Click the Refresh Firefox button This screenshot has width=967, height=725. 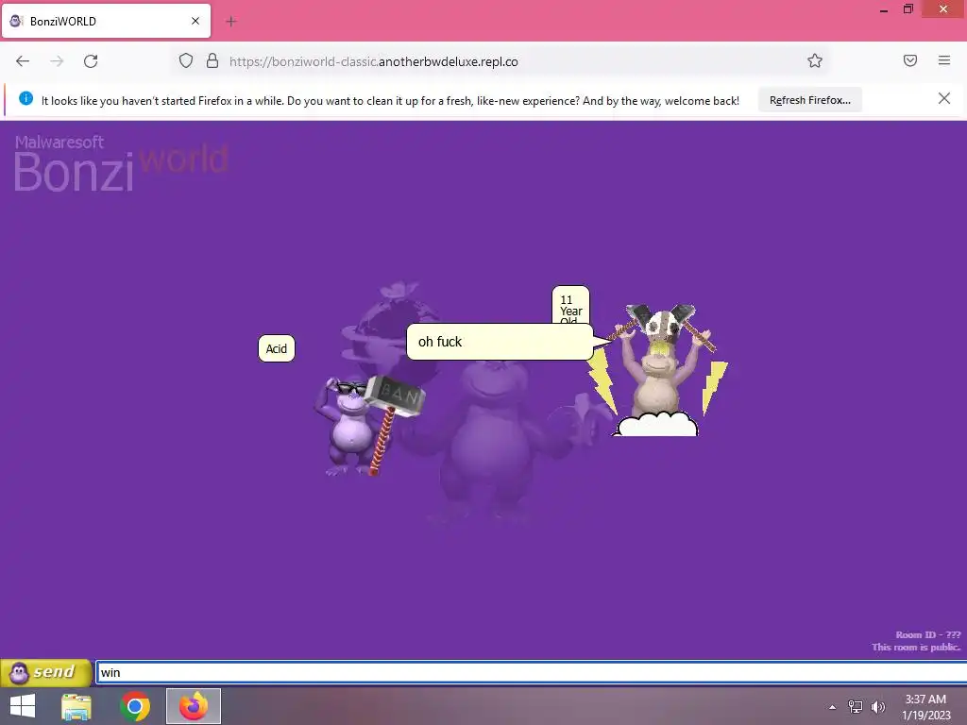click(x=809, y=100)
